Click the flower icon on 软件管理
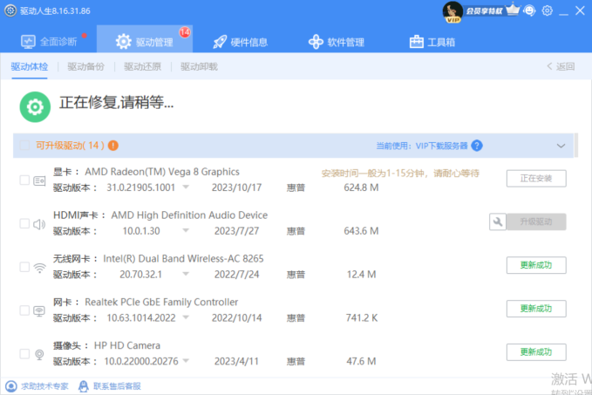 point(316,42)
